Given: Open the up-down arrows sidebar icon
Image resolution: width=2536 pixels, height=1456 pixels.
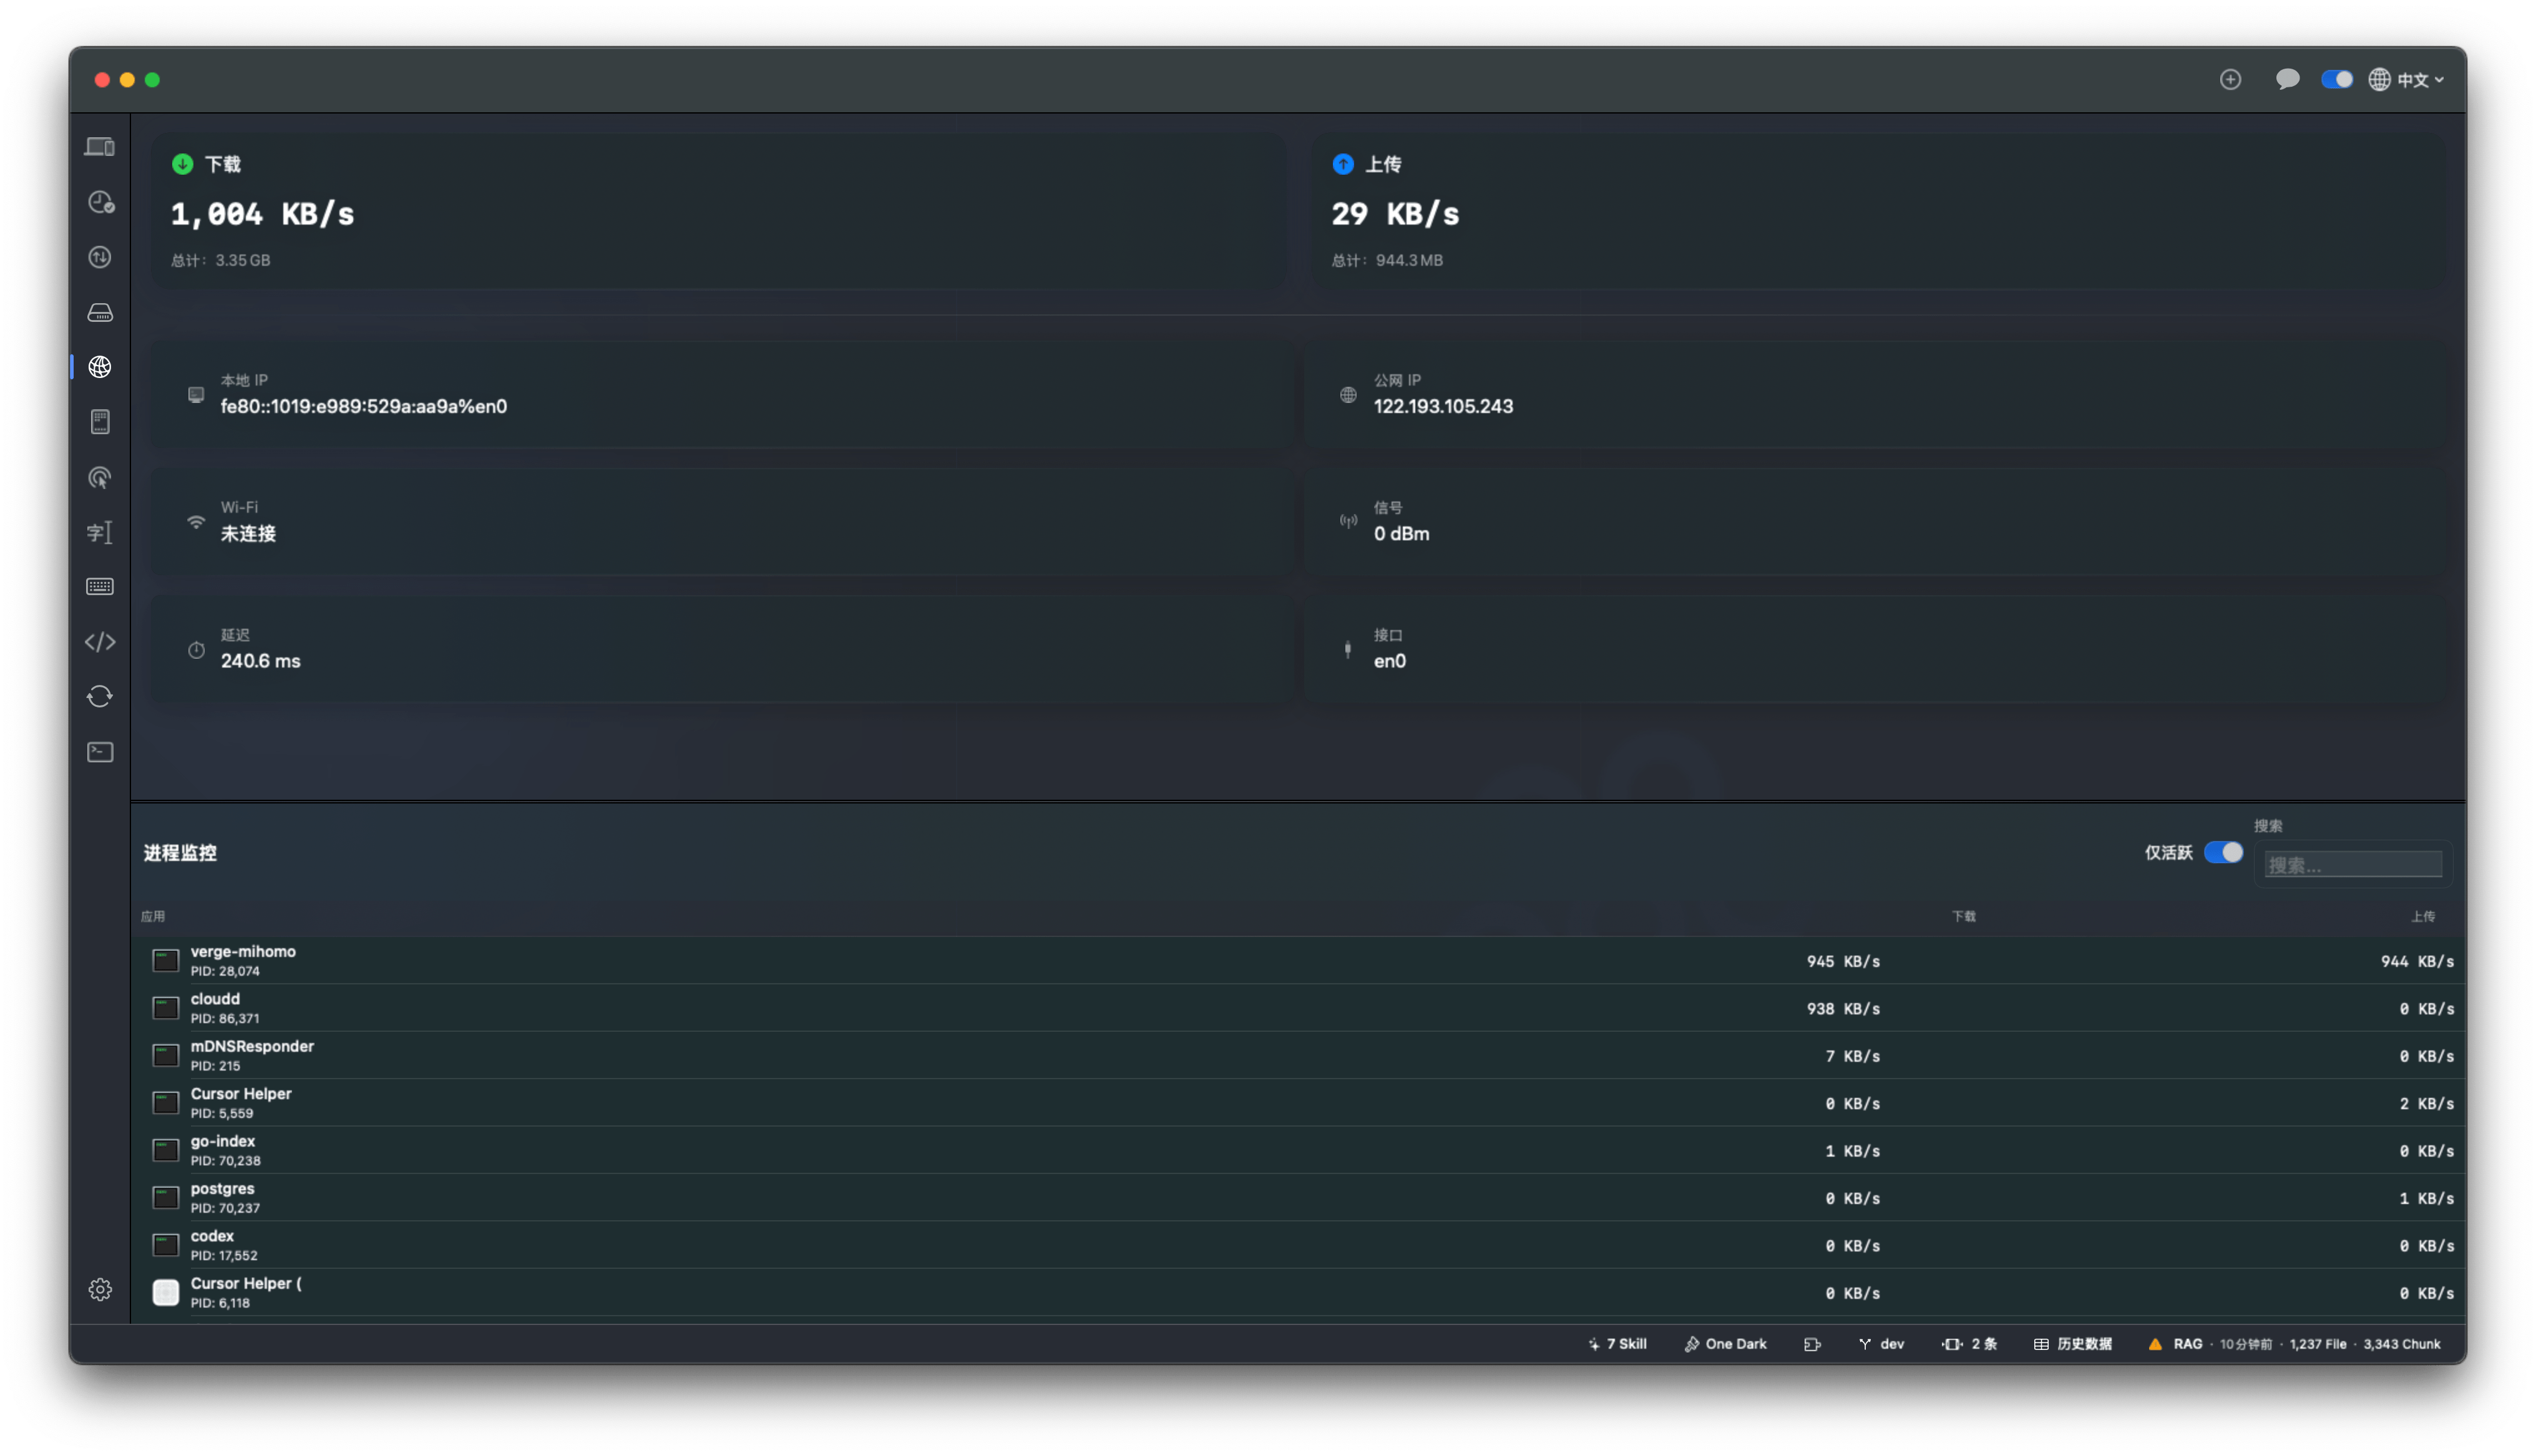Looking at the screenshot, I should (100, 257).
